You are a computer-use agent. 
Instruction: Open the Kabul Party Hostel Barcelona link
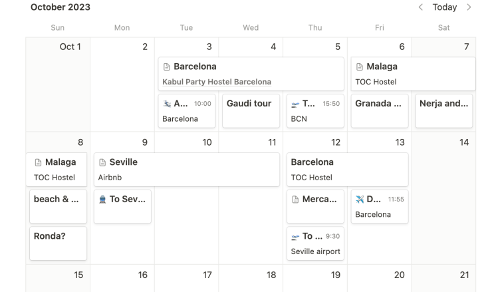(x=217, y=82)
